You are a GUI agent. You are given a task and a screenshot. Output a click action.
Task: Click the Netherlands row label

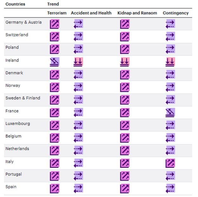[17, 149]
